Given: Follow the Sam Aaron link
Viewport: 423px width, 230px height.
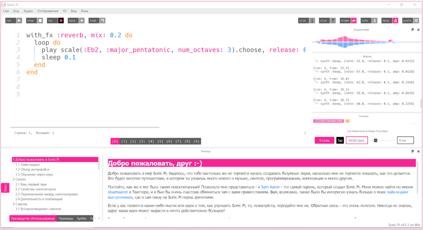Looking at the screenshot, I should pos(270,187).
